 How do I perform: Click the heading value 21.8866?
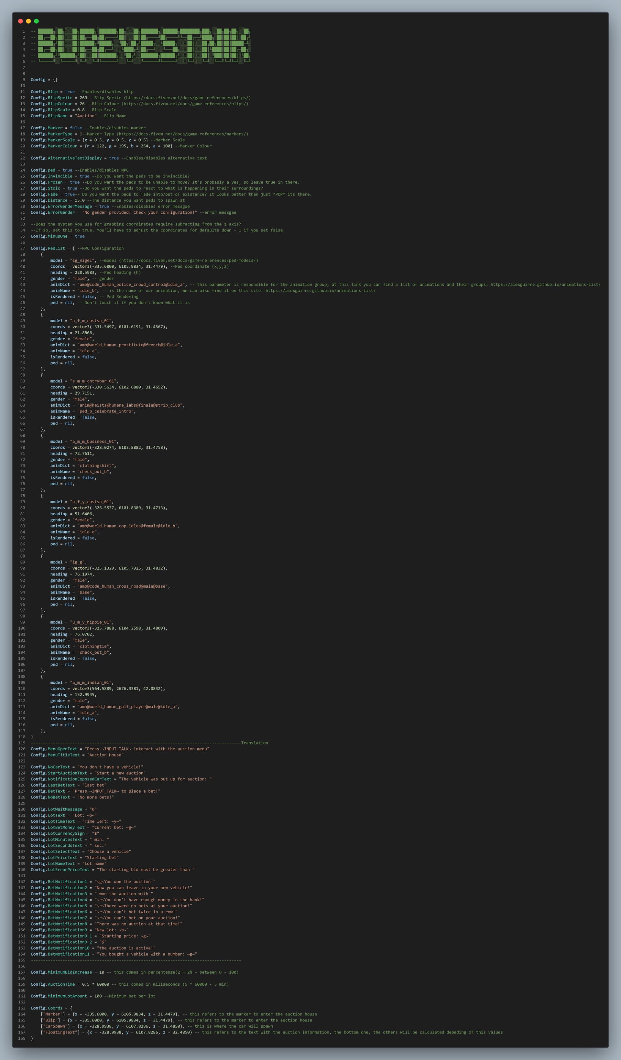pyautogui.click(x=83, y=333)
